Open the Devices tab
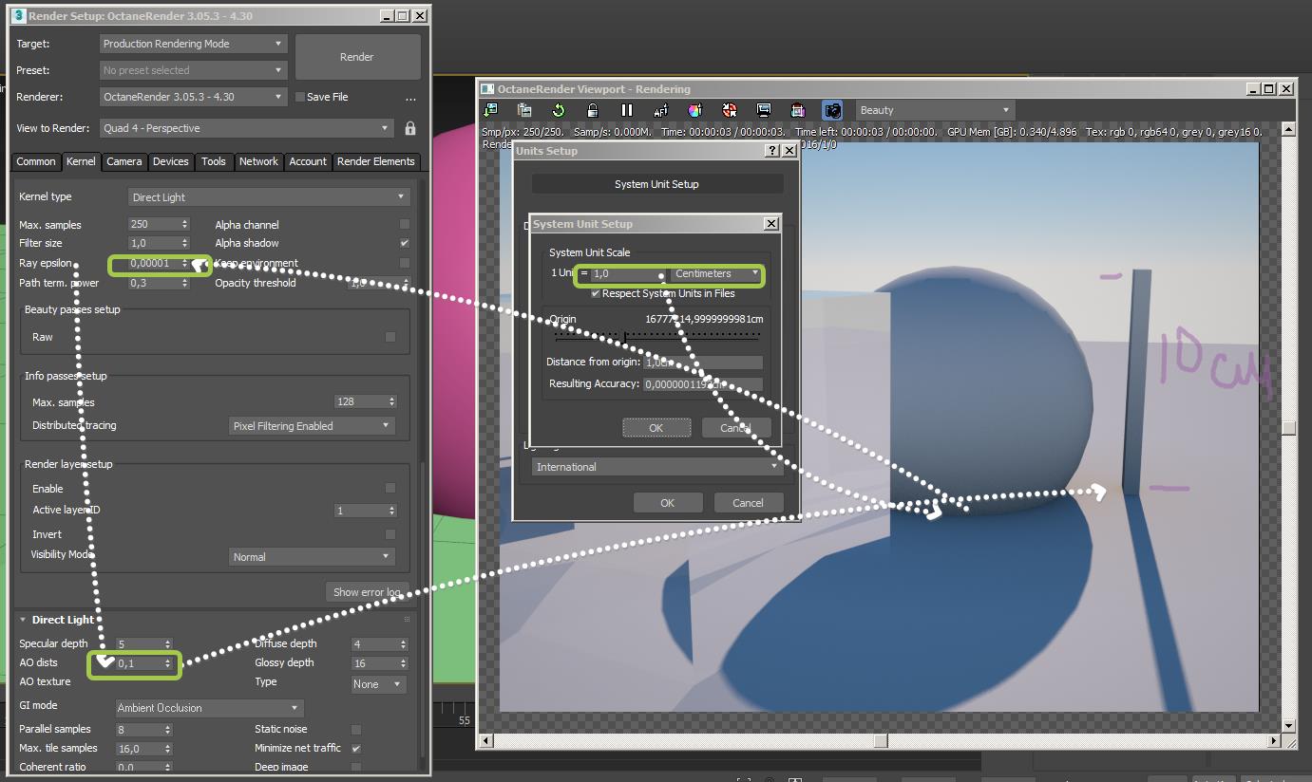 (x=171, y=161)
